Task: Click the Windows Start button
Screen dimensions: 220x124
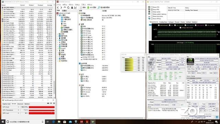Action: pos(2,122)
